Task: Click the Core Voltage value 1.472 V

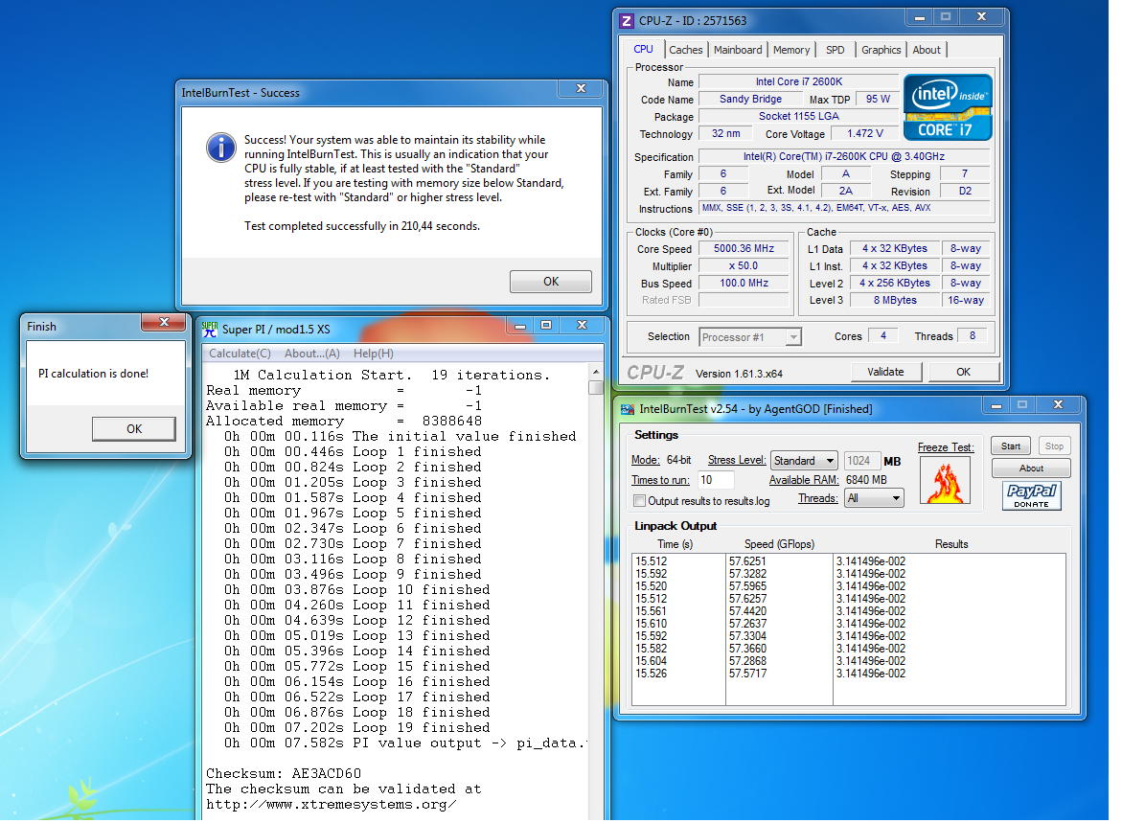Action: [865, 134]
